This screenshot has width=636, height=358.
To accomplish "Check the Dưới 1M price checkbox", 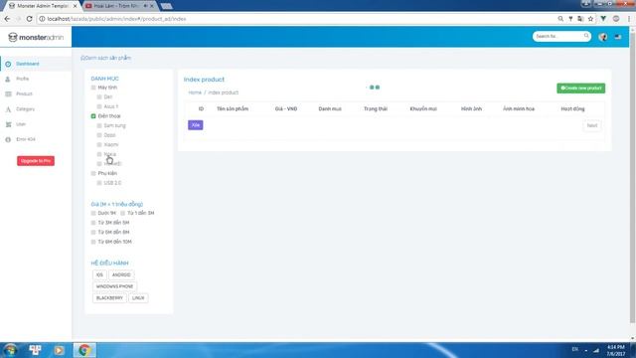I will coord(93,213).
